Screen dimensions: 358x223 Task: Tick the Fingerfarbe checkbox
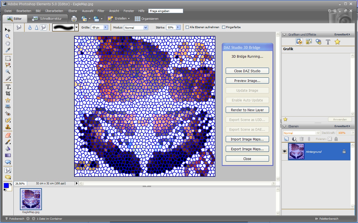[223, 27]
